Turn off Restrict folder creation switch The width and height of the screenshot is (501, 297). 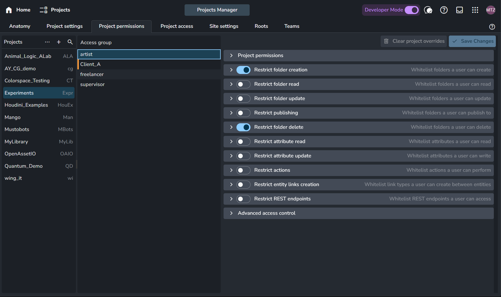coord(243,70)
